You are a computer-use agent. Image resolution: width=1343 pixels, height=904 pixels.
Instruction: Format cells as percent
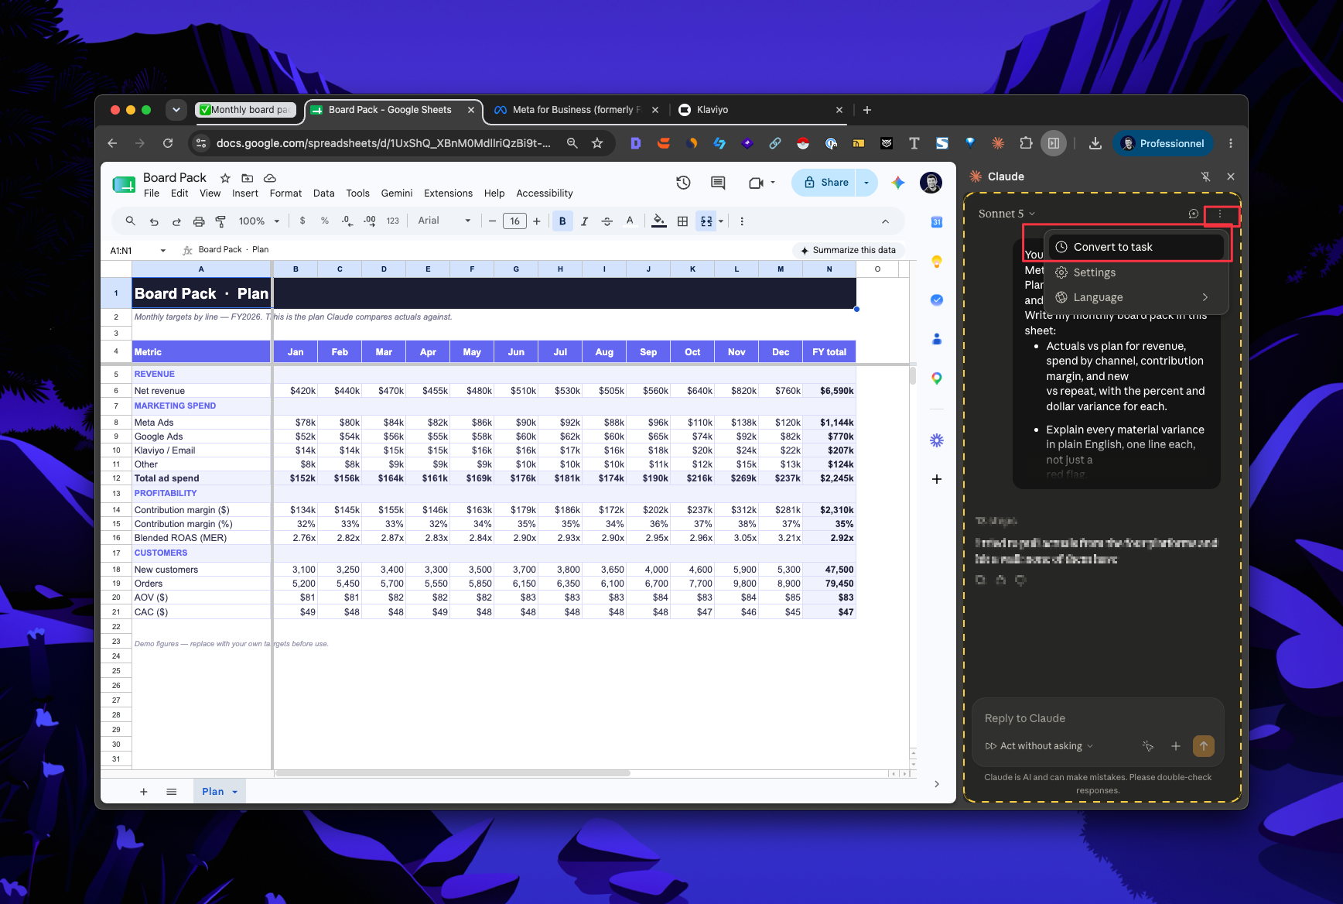tap(325, 221)
